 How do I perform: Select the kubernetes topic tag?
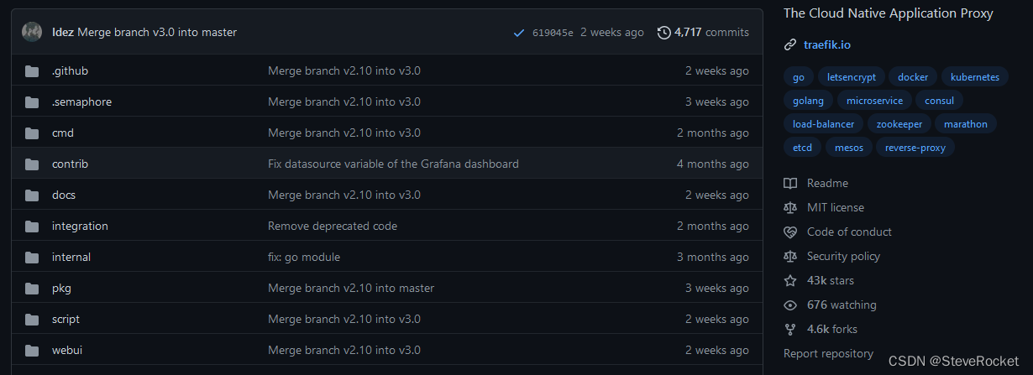tap(975, 76)
